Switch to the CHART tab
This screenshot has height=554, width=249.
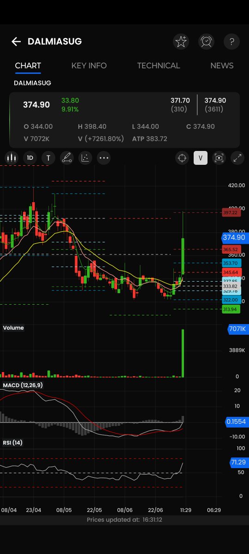coord(28,66)
